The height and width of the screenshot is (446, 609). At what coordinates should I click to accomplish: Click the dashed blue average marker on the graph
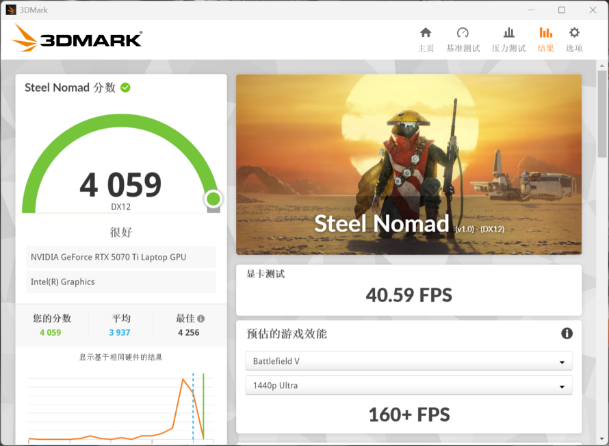[194, 404]
